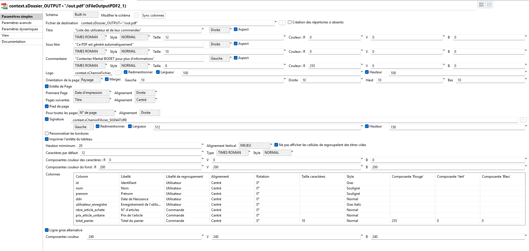Open the Documentation tab
Screen dimensions: 529x251
pyautogui.click(x=13, y=42)
